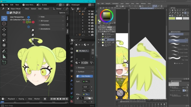The image size is (191, 107).
Task: Select the Auto select wand tool
Action: [183, 10]
